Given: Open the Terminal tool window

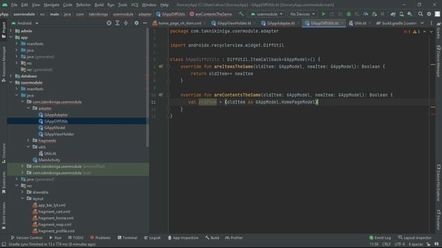Looking at the screenshot, I should 127,238.
